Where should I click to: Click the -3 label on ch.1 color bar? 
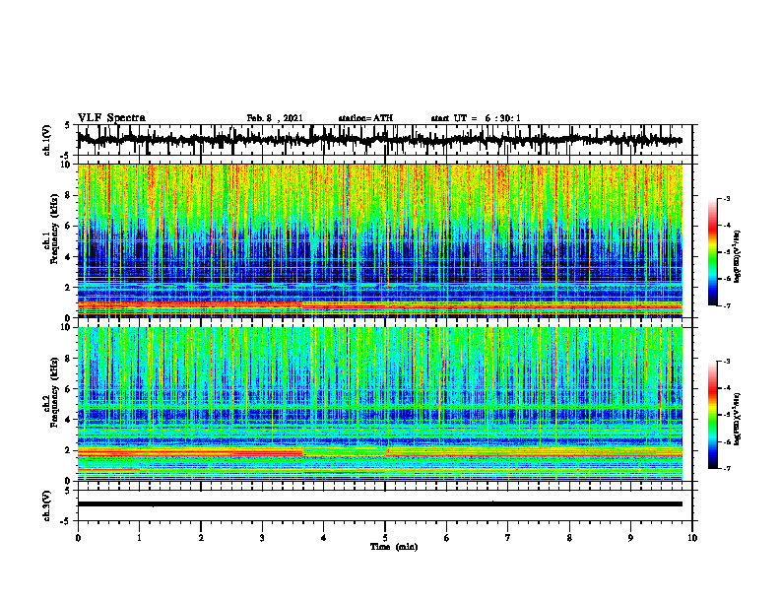tap(726, 198)
